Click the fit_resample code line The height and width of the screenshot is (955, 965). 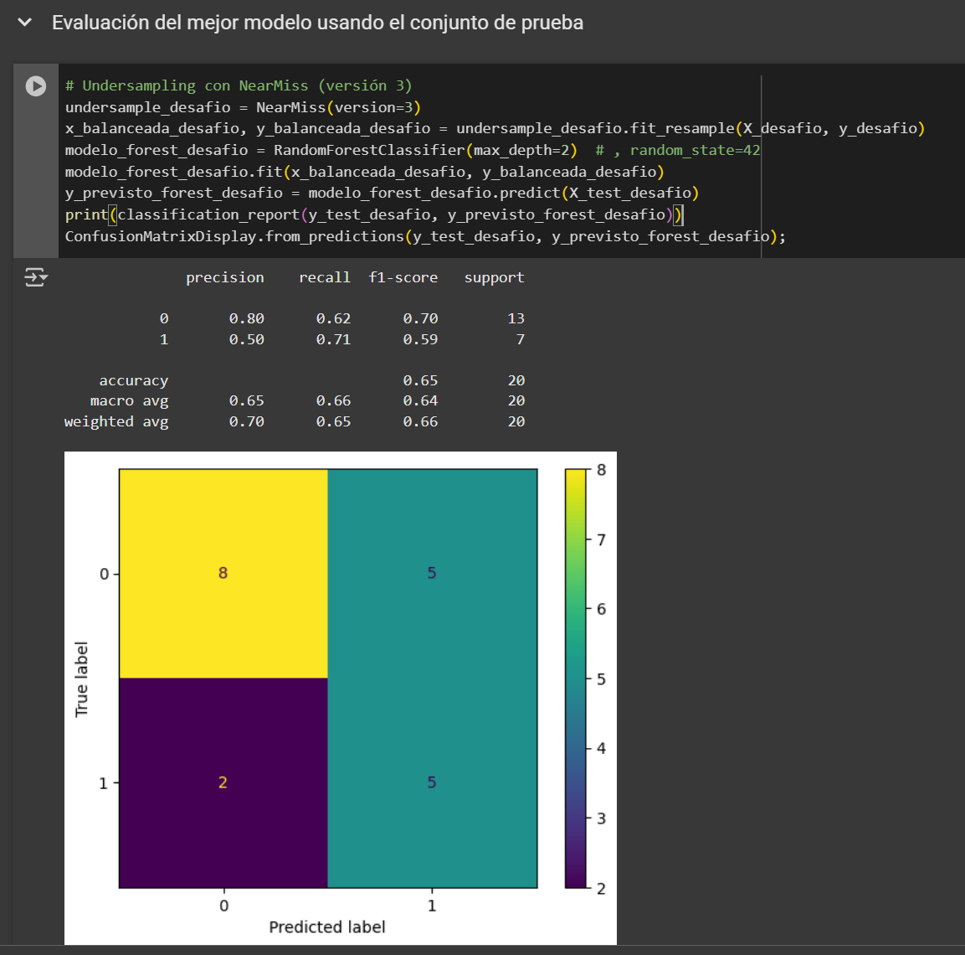click(x=495, y=128)
